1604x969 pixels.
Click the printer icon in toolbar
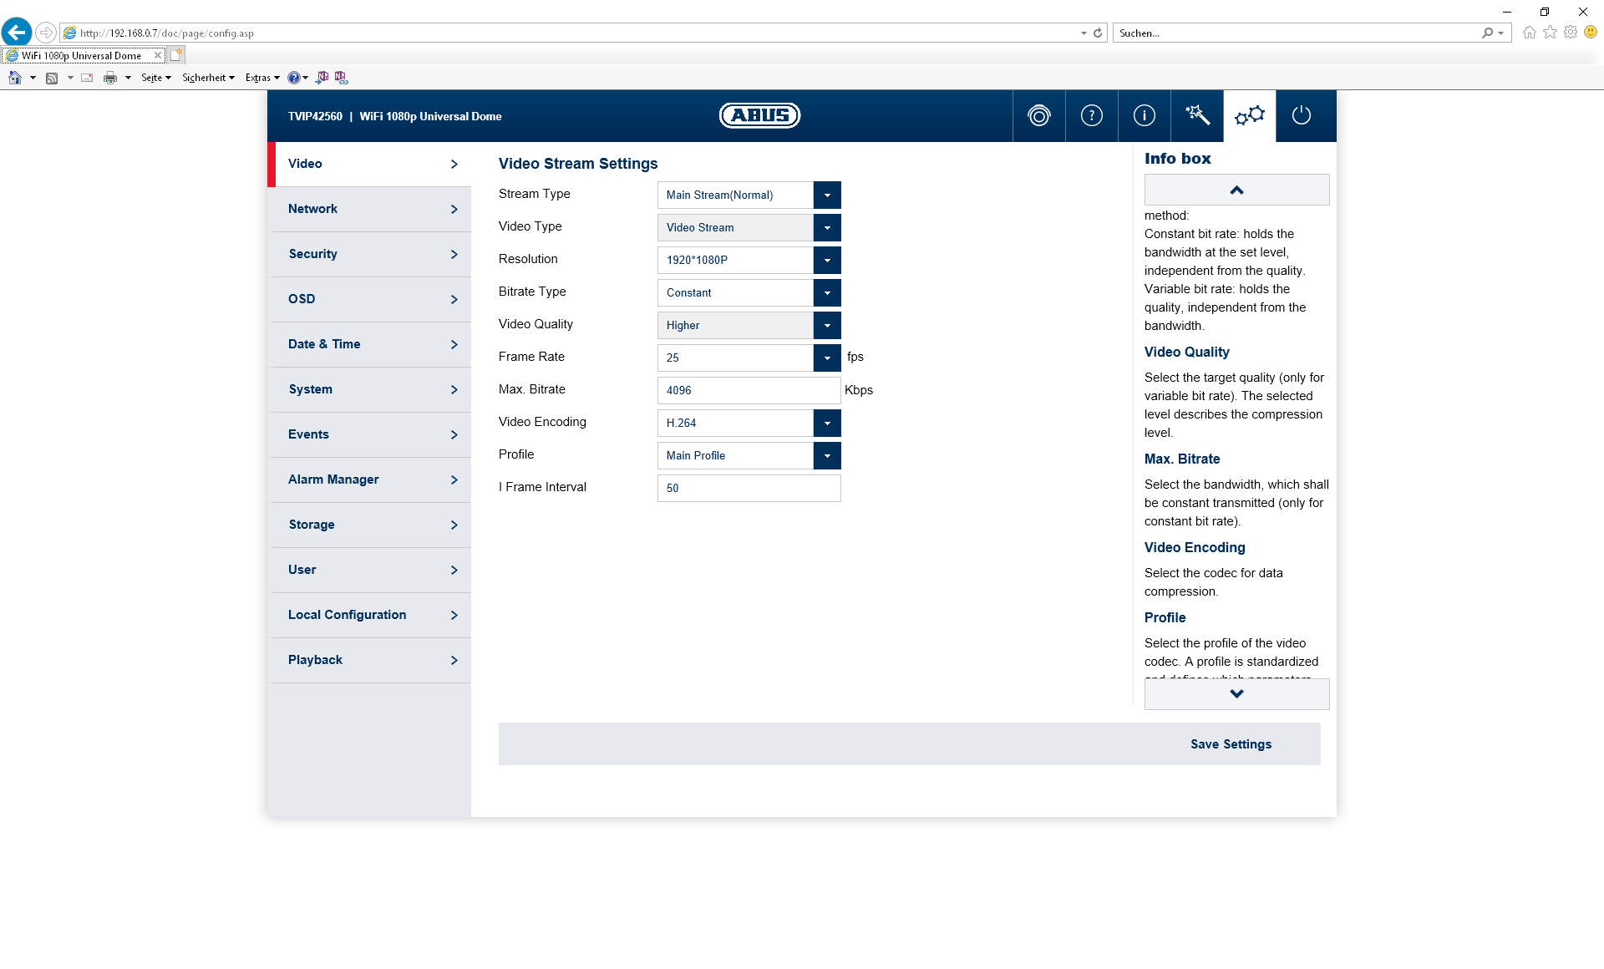click(109, 78)
